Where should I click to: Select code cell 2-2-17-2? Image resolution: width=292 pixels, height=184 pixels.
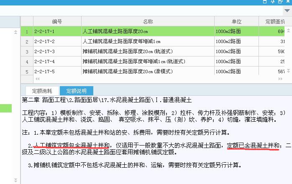click(57, 41)
